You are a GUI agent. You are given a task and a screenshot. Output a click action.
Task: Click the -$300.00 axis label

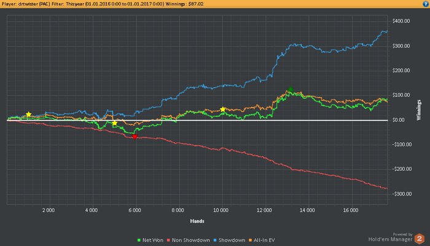(x=402, y=194)
